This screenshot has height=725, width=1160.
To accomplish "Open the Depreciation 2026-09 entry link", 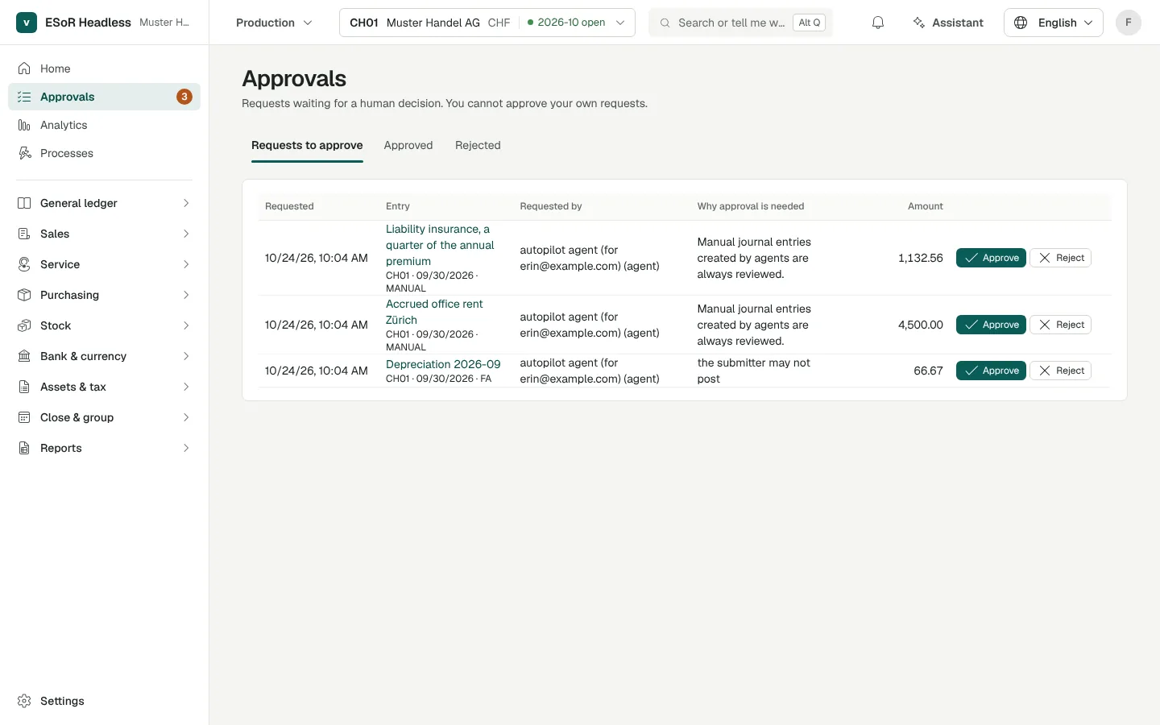I will (443, 364).
